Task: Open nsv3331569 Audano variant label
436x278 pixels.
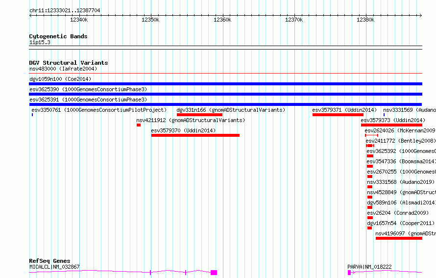Action: (x=410, y=110)
